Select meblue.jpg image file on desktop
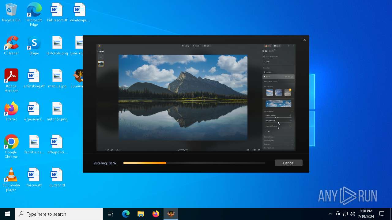The width and height of the screenshot is (392, 220). (57, 79)
